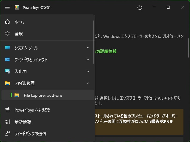Image resolution: width=190 pixels, height=142 pixels.
Task: Close the PowerToys settings window
Action: (183, 7)
